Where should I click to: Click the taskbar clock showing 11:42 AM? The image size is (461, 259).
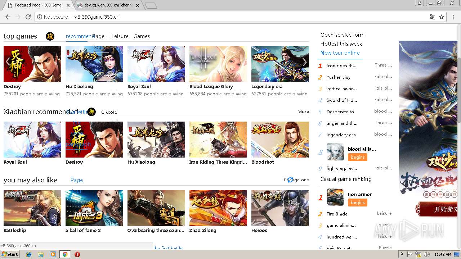443,254
